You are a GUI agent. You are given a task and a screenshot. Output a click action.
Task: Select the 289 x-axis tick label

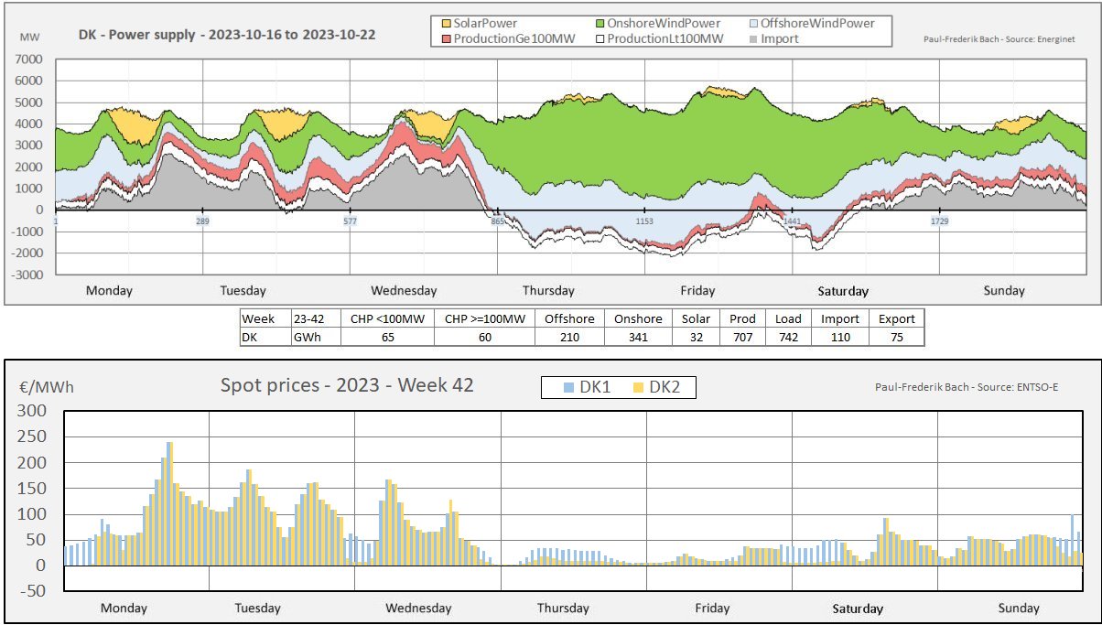pos(202,221)
